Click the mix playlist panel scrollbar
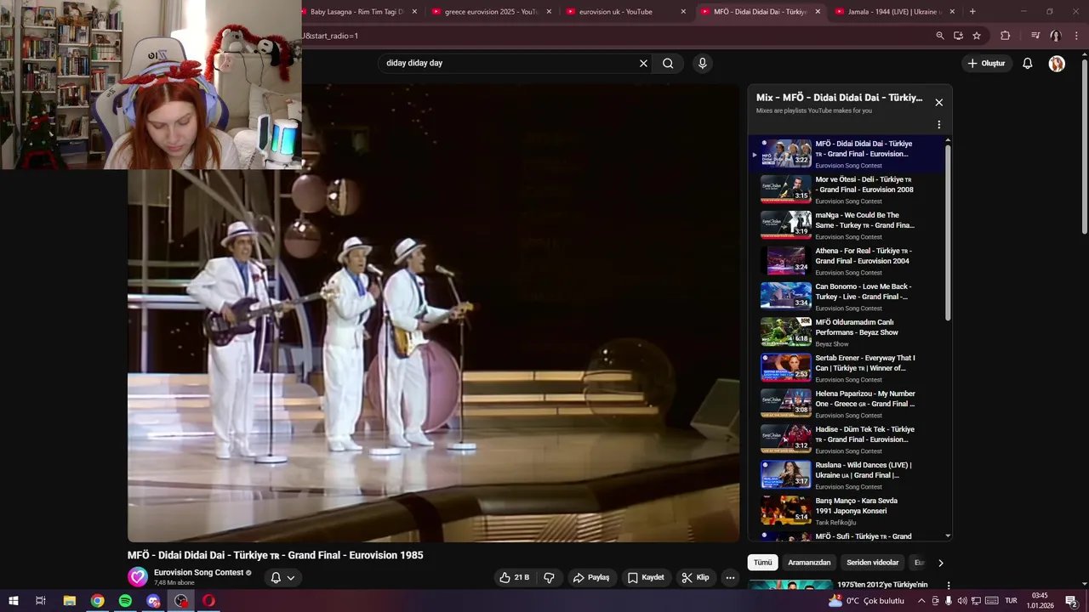Screen dimensions: 1089x612 948,231
